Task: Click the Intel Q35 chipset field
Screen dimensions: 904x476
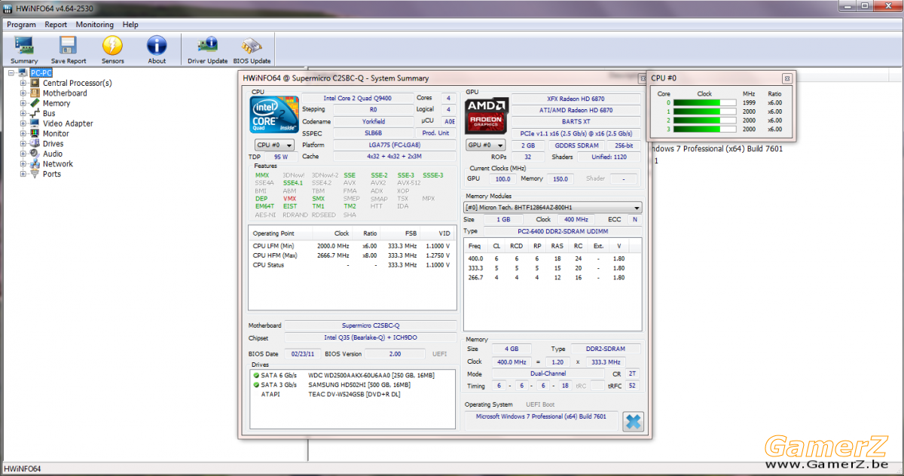Action: point(371,338)
